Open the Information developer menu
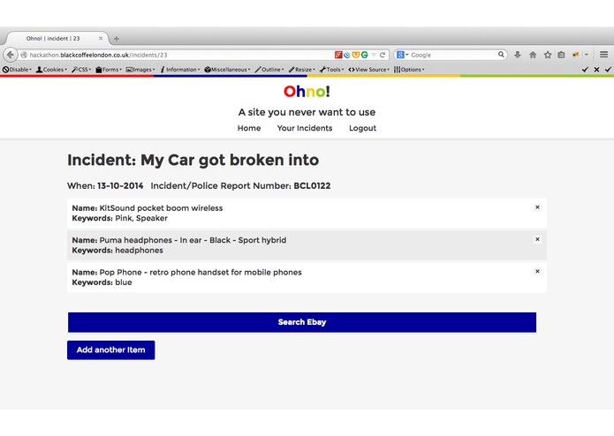 (x=180, y=70)
